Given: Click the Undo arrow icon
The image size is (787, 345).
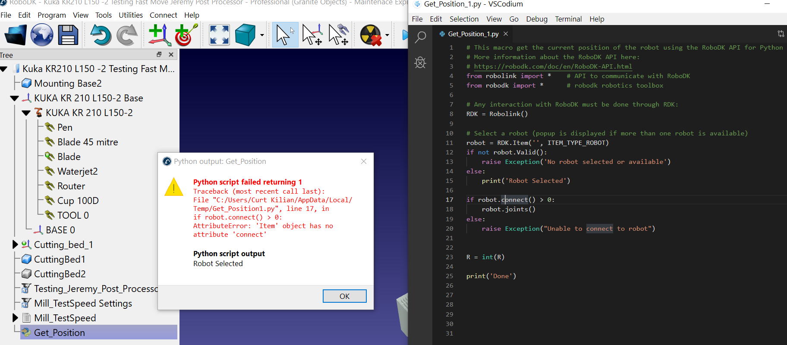Looking at the screenshot, I should (x=101, y=35).
